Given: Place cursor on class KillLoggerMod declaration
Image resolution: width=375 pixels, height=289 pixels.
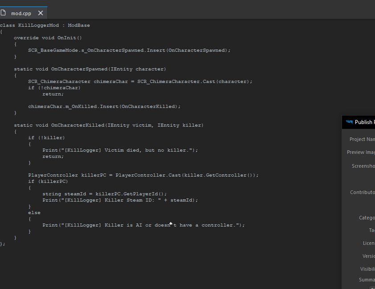Looking at the screenshot, I should click(45, 25).
